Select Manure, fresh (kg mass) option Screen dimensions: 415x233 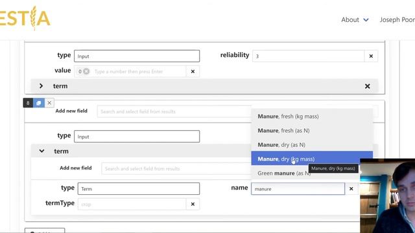312,116
